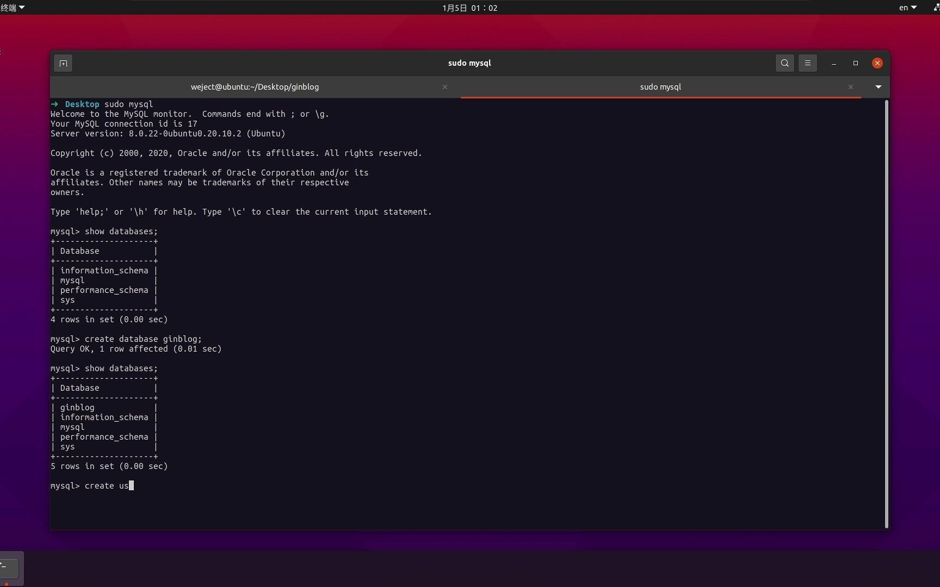Switch to weject@ubuntu:~/Desktop/ginblog tab
The image size is (940, 587).
coord(255,87)
